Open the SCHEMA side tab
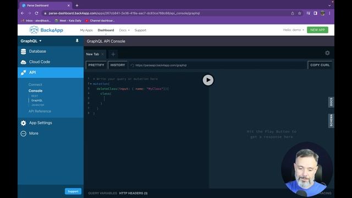 331,121
